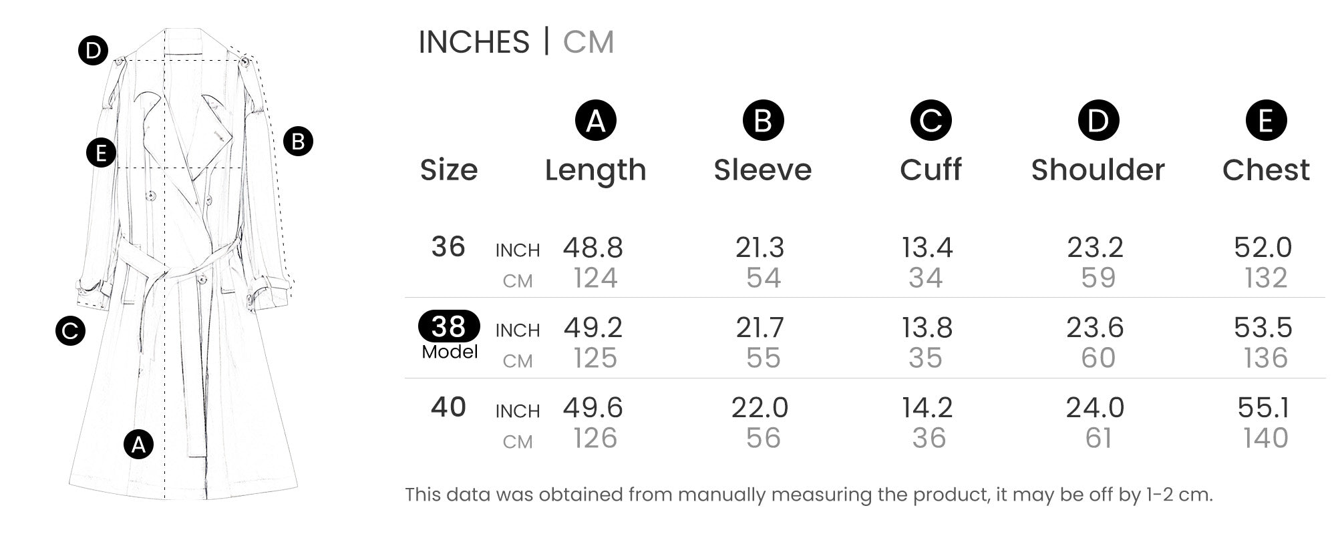Viewport: 1336px width, 538px height.
Task: Switch units to CM
Action: click(x=588, y=42)
